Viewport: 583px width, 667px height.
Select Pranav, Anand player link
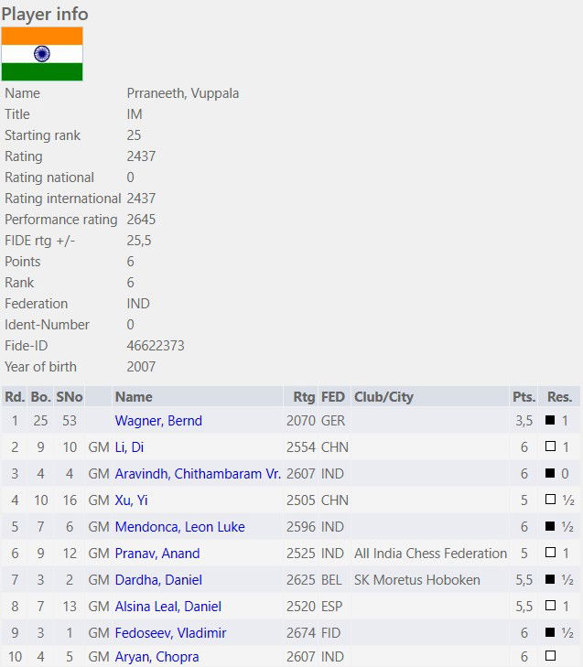[x=157, y=554]
